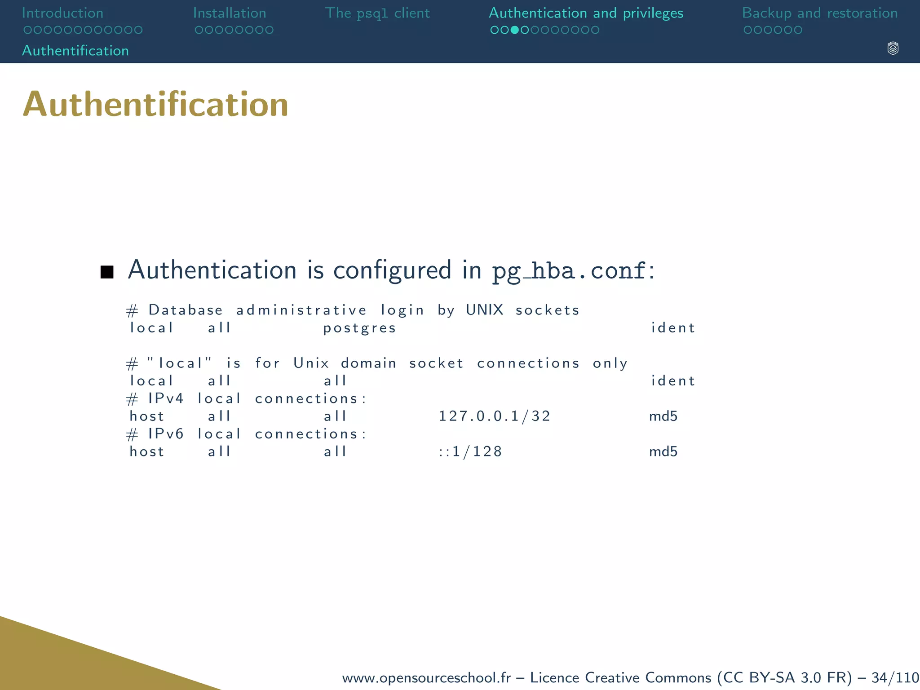Click last slide dot under Introduction
Image resolution: width=920 pixels, height=690 pixels.
click(x=138, y=30)
